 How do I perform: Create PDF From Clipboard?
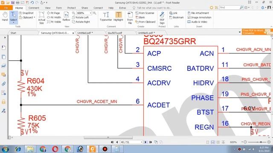tap(145, 22)
